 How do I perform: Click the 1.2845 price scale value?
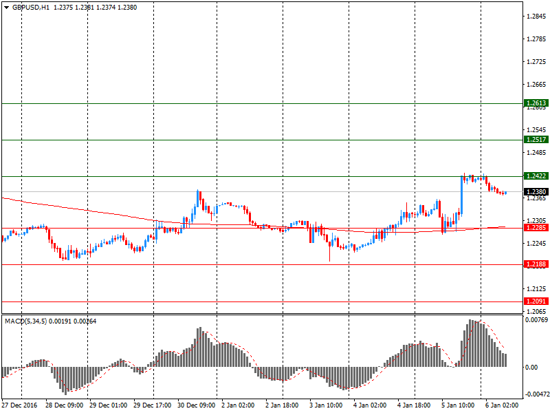point(536,17)
